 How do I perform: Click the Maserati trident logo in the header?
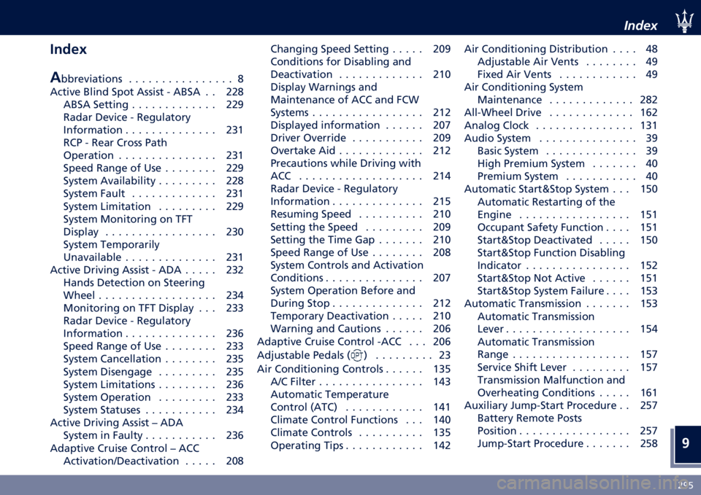click(x=684, y=21)
